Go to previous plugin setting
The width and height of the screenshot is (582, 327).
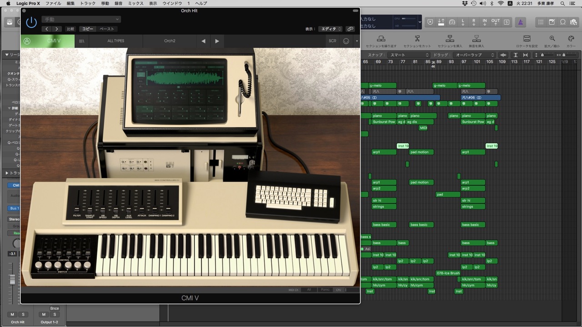pos(47,29)
